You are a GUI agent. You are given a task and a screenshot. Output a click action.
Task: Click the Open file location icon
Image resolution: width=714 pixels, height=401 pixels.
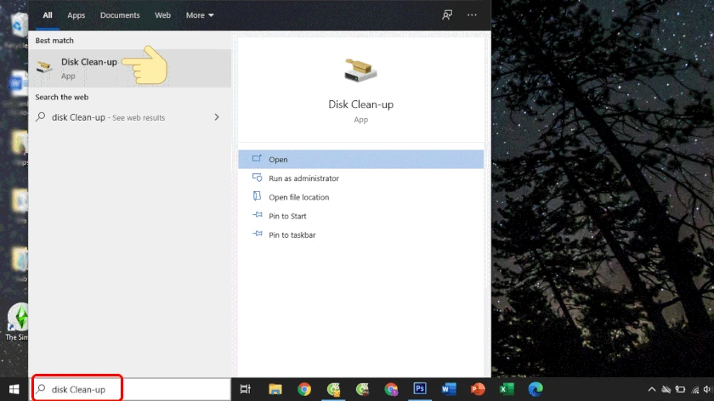coord(257,196)
